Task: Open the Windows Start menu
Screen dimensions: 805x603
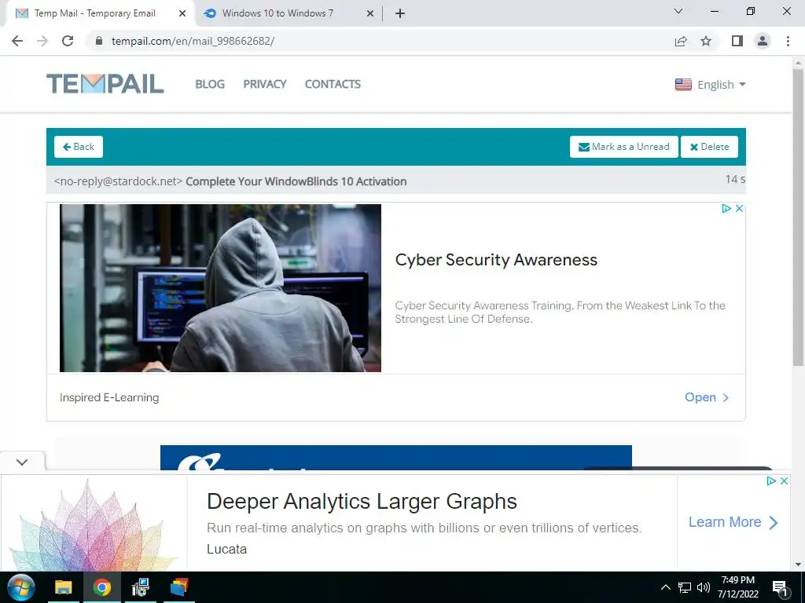Action: [20, 587]
